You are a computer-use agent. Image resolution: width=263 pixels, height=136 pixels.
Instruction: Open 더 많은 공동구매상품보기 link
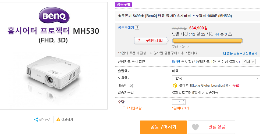(240, 53)
